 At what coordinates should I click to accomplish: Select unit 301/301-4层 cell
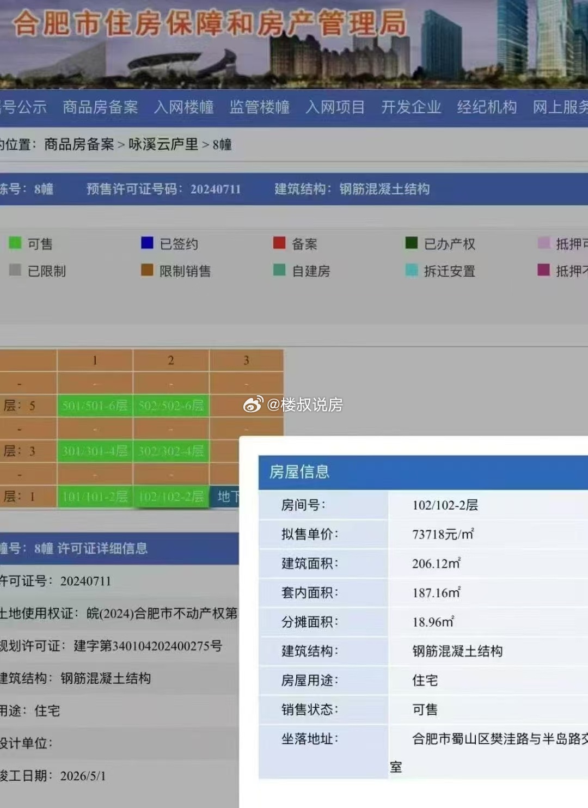(95, 451)
